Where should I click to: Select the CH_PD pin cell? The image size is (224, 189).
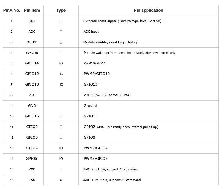coord(32,42)
